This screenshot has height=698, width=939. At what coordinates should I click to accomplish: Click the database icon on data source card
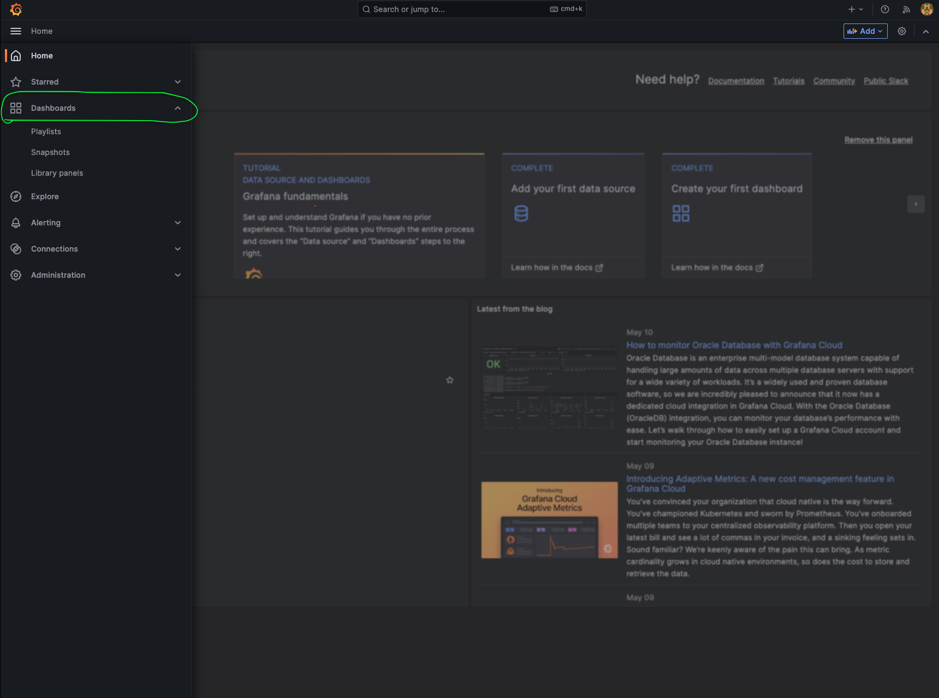point(521,213)
